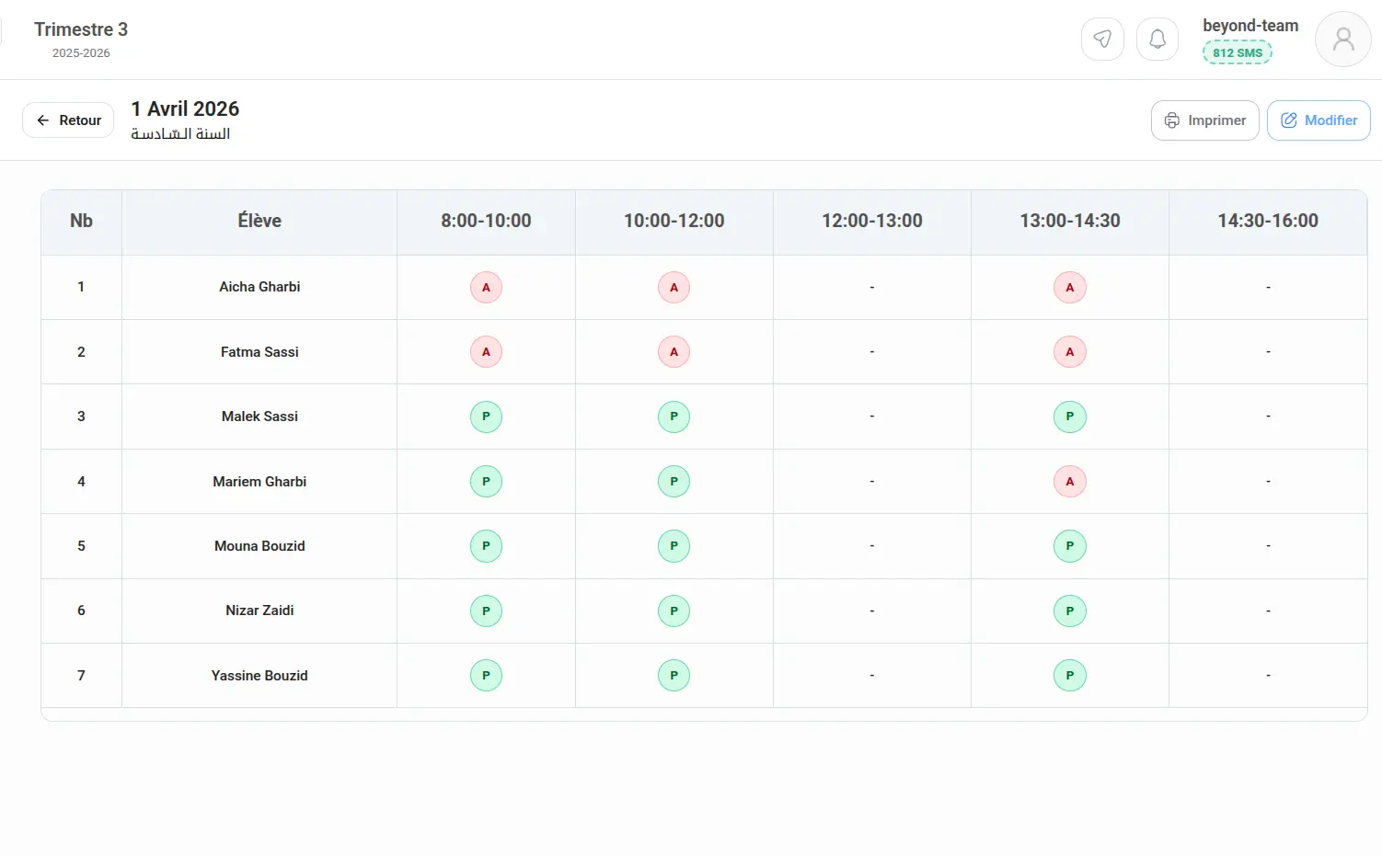Click Yassine Bouzid's present badge for 13:00-14:30

tap(1070, 676)
